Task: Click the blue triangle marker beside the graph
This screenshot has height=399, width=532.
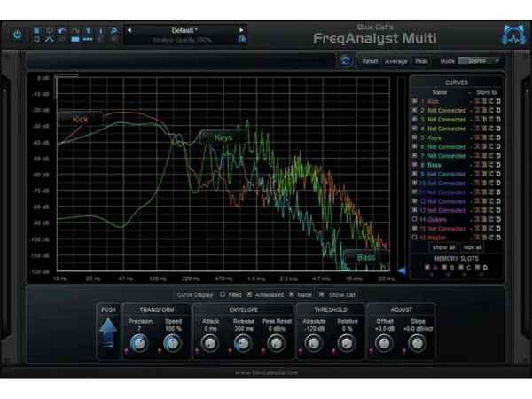Action: tap(402, 270)
